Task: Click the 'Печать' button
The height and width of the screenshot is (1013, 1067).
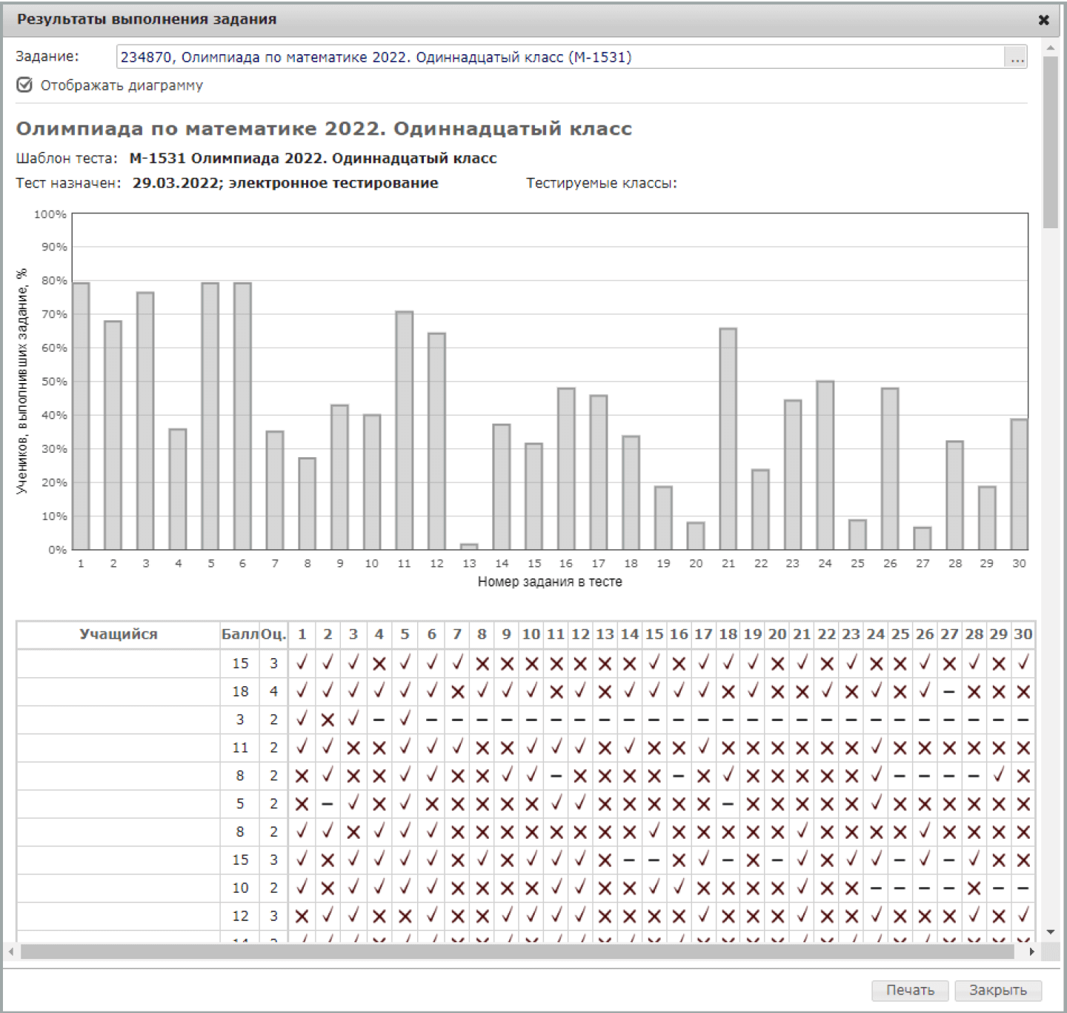Action: pyautogui.click(x=911, y=990)
